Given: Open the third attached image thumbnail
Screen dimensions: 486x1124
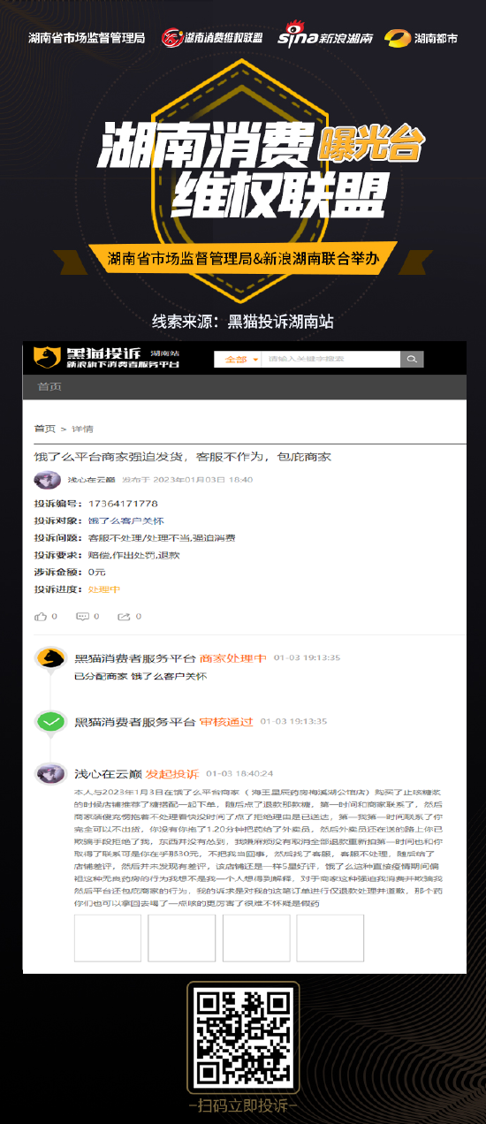Looking at the screenshot, I should coord(256,938).
